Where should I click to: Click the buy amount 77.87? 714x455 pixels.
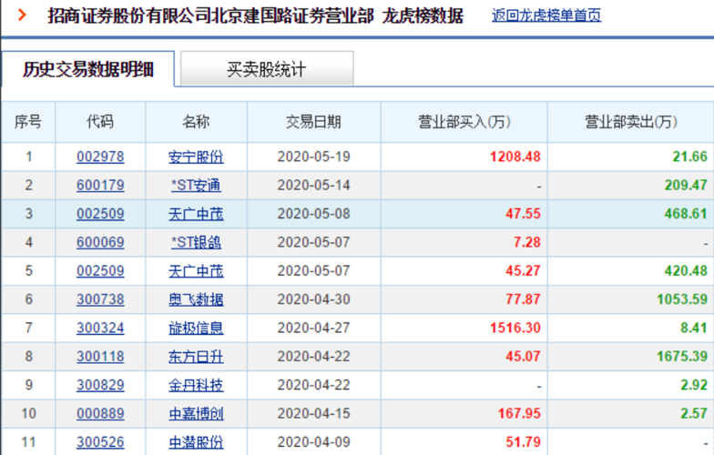pyautogui.click(x=523, y=299)
